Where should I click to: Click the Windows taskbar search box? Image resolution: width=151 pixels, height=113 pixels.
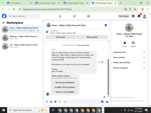point(28,110)
